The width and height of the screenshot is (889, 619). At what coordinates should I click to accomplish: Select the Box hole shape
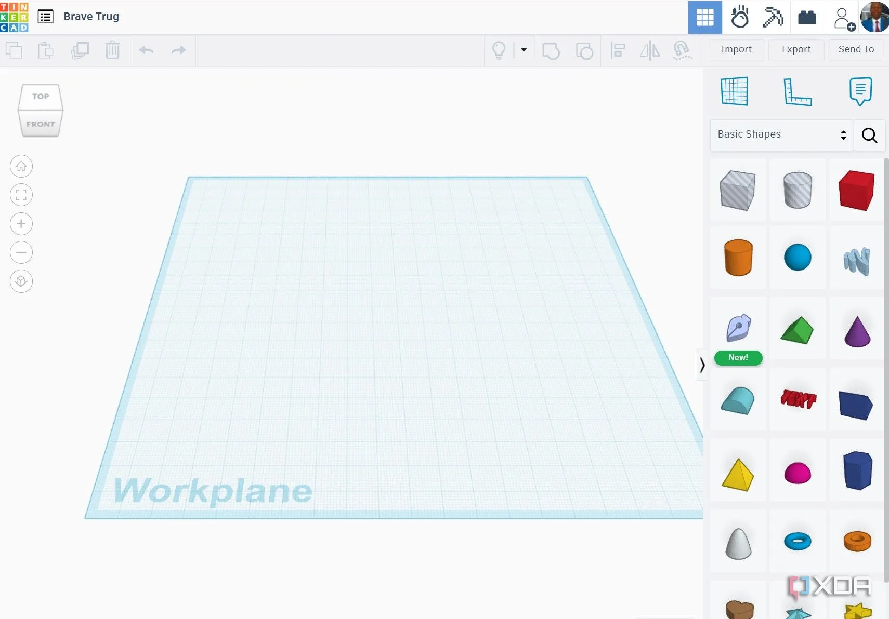[x=738, y=191]
